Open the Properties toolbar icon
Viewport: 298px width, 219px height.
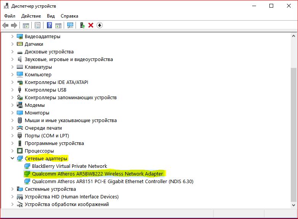point(37,25)
